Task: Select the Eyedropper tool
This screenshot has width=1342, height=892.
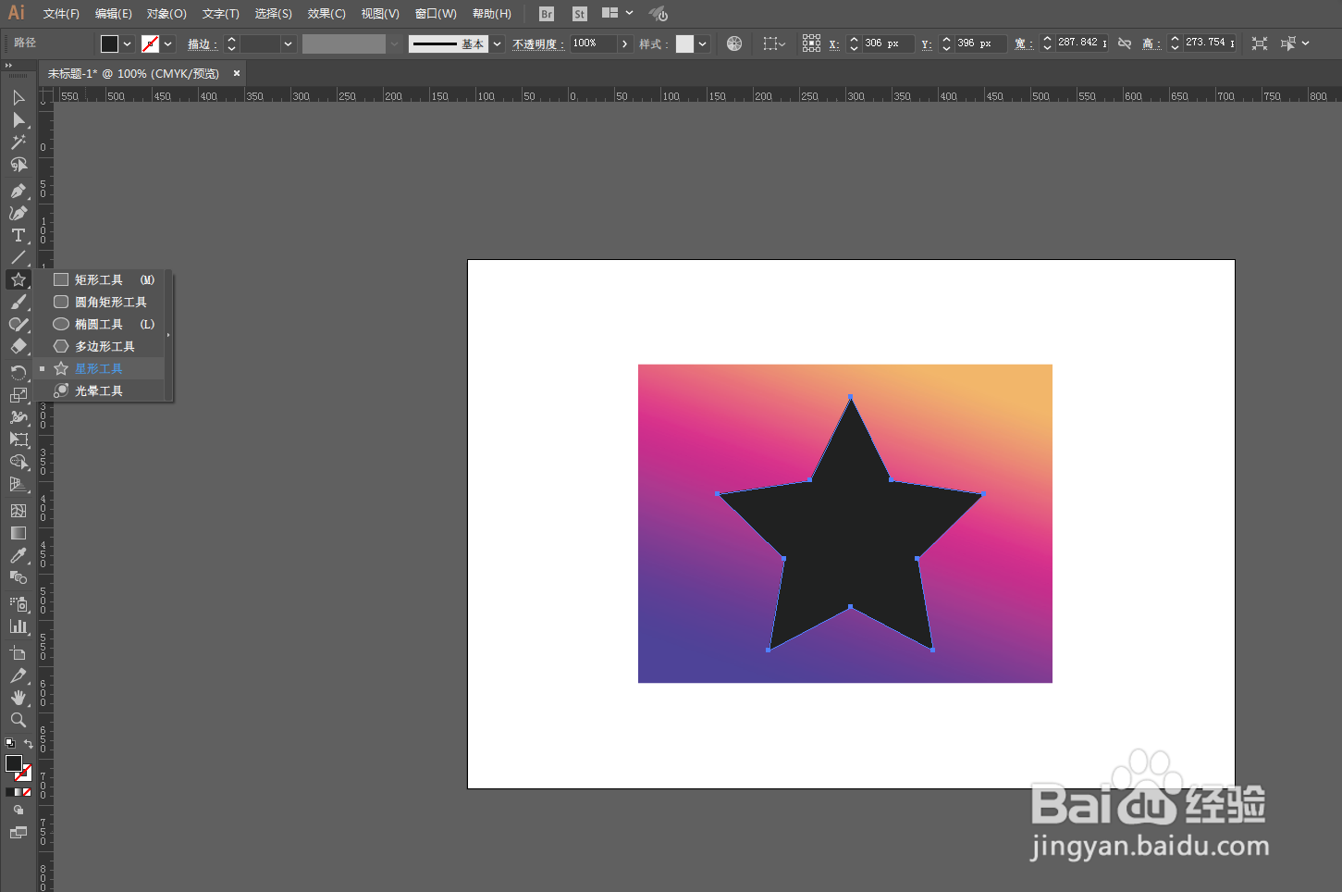Action: 18,555
